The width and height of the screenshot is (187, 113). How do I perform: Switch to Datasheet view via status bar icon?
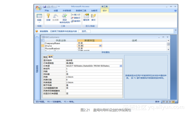click(x=164, y=102)
